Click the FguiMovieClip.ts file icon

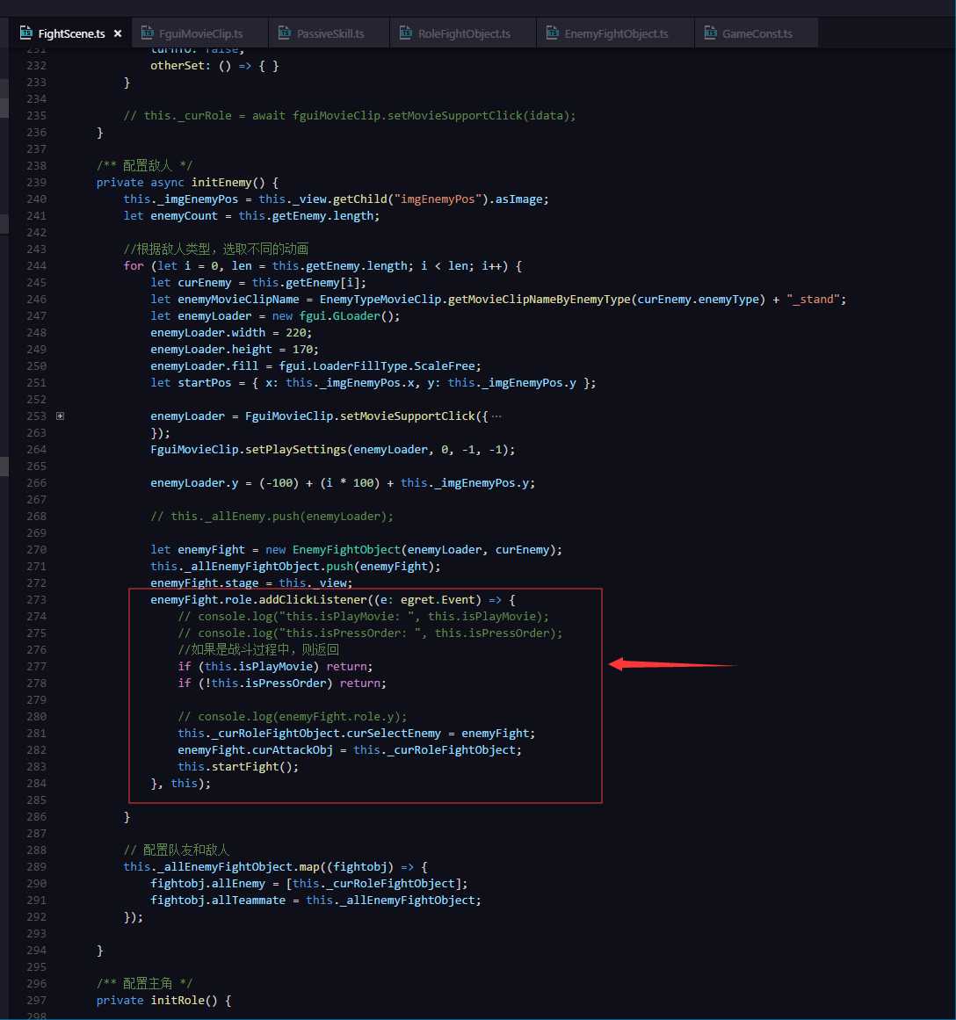pyautogui.click(x=148, y=33)
